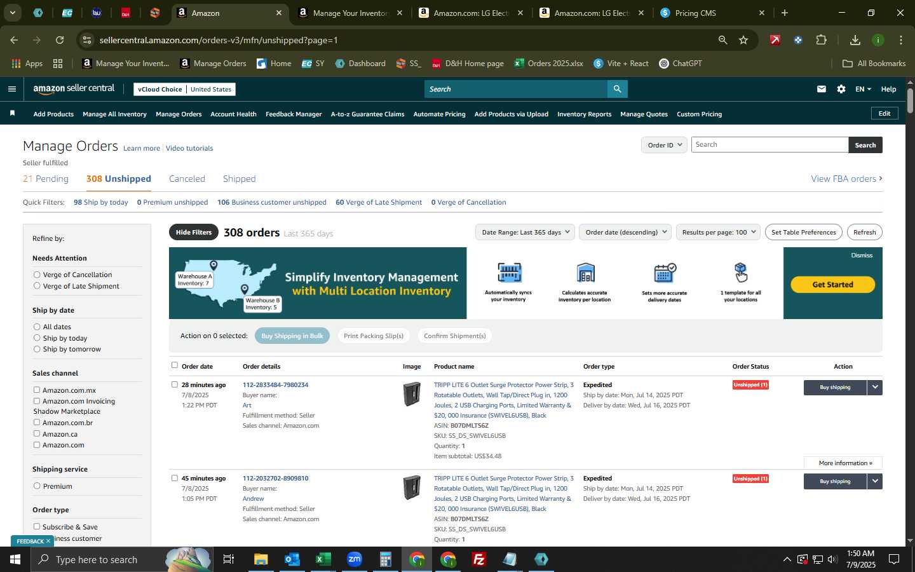Screen dimensions: 915x572
Task: Open the Order ID search type dropdown
Action: point(665,145)
